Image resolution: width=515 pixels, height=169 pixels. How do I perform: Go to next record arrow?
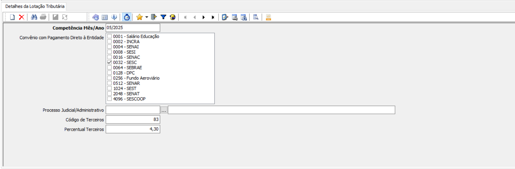[x=203, y=17]
